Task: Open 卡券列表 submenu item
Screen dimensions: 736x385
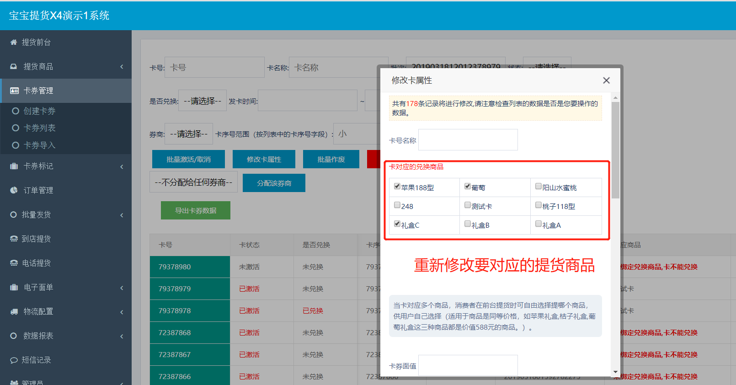Action: (39, 128)
